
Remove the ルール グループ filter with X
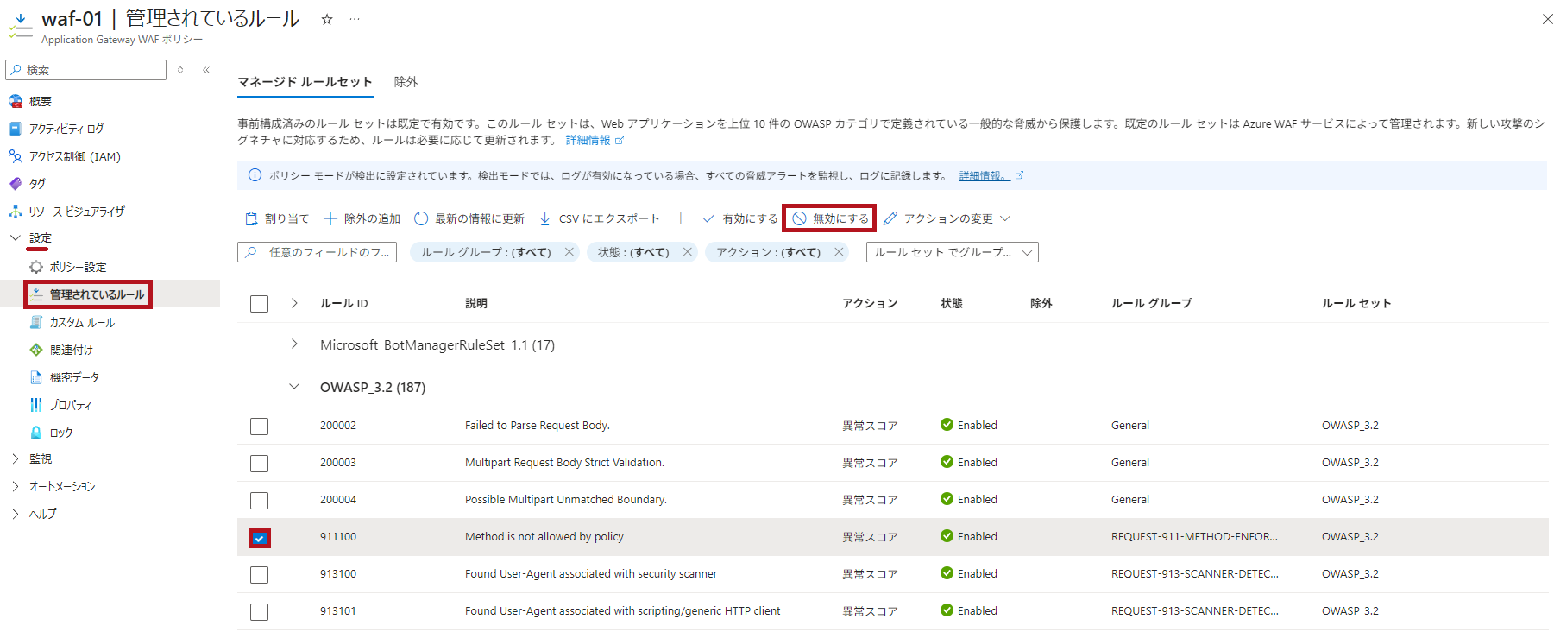(x=569, y=252)
